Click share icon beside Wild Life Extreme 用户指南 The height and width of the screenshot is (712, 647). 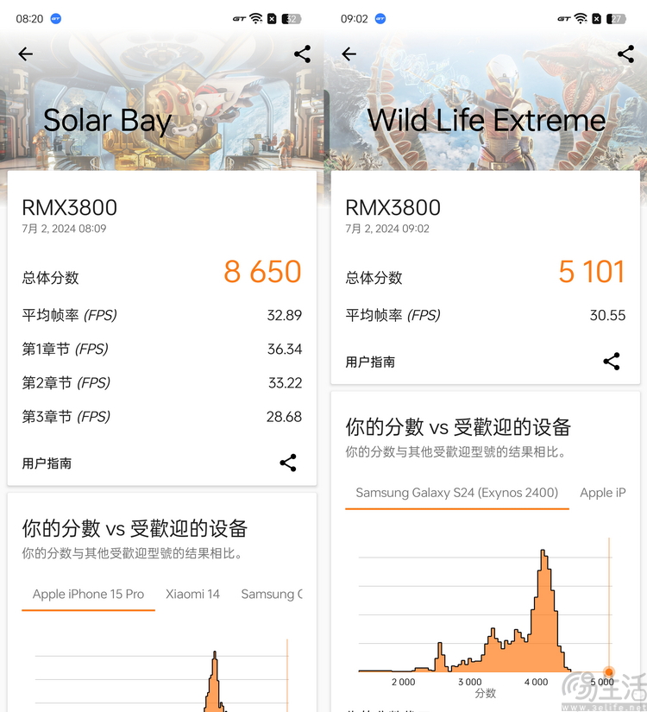tap(612, 362)
